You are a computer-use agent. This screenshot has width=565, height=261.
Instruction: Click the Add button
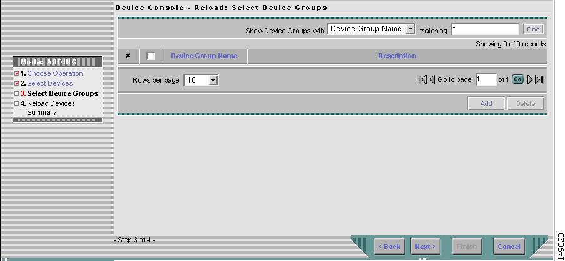point(486,103)
